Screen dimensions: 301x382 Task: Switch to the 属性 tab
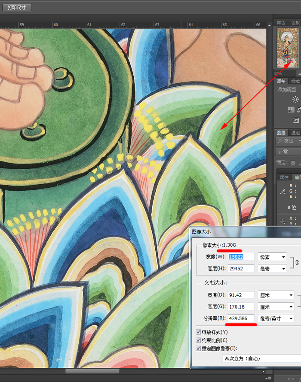pyautogui.click(x=284, y=177)
